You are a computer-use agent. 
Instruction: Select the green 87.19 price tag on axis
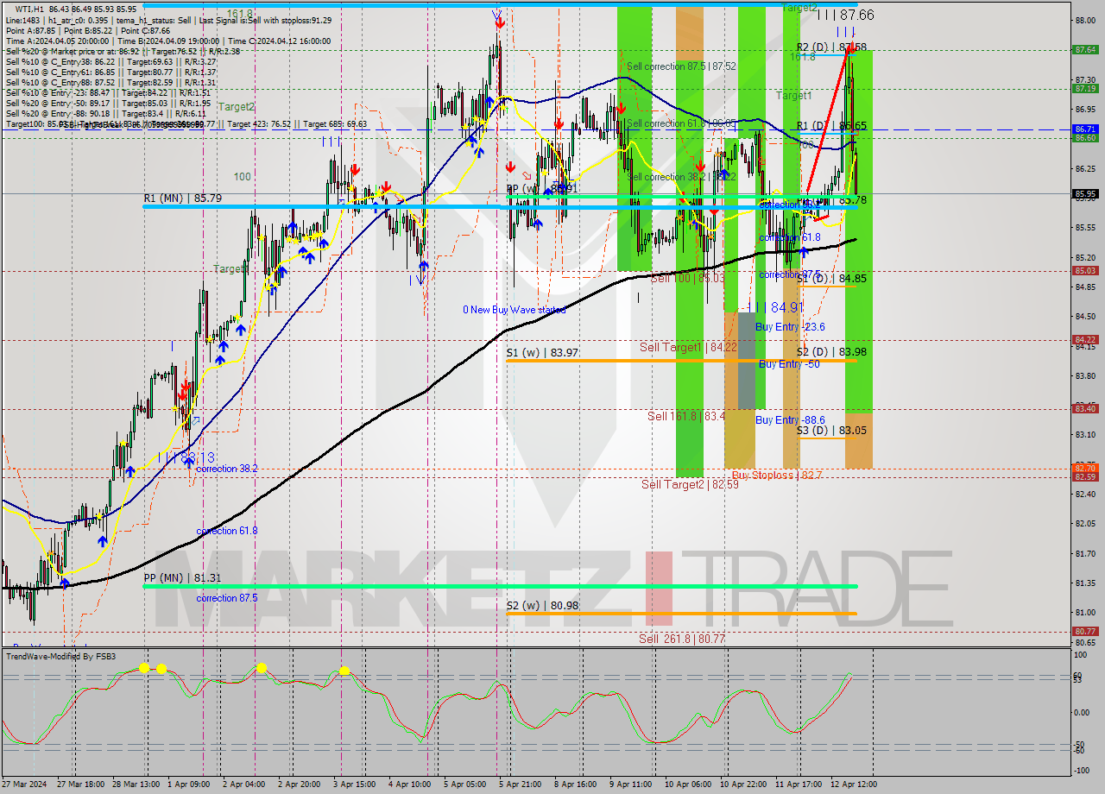click(x=1085, y=88)
